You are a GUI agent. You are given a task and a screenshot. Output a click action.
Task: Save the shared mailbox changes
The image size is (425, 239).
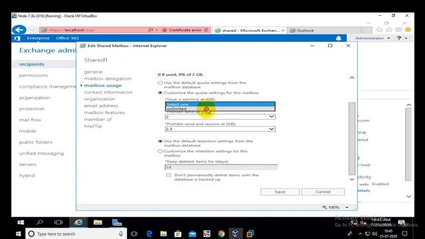tap(280, 192)
